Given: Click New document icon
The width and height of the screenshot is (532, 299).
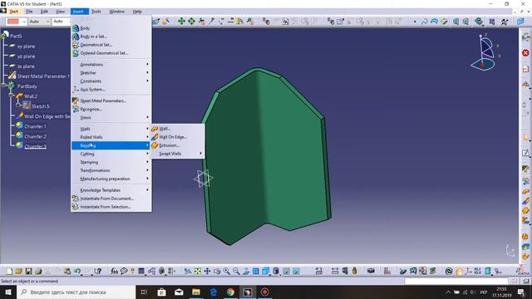Looking at the screenshot, I should coord(9,272).
